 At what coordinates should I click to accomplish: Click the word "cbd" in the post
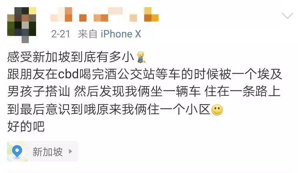pyautogui.click(x=68, y=74)
